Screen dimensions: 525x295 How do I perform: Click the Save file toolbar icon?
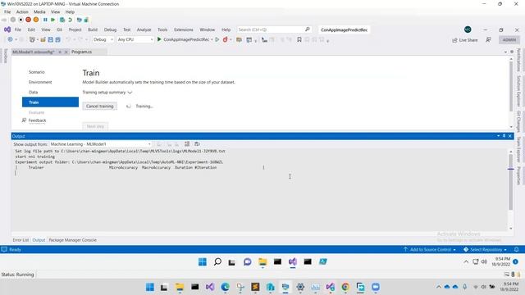pos(51,39)
